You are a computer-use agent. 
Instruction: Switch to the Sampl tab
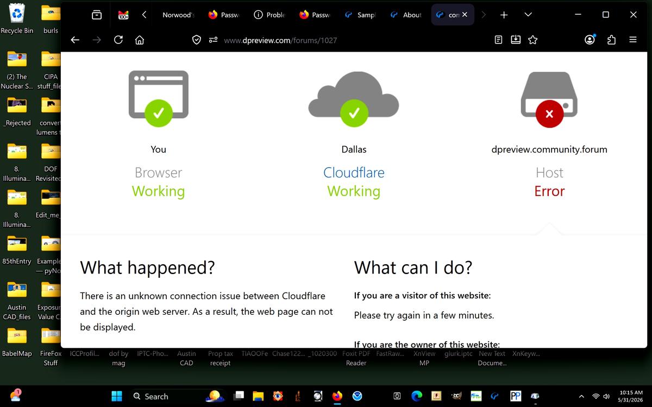[x=361, y=15]
